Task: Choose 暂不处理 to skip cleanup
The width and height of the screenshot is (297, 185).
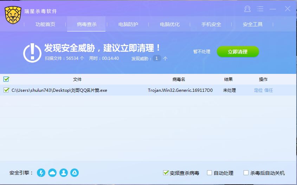Action: pyautogui.click(x=202, y=52)
